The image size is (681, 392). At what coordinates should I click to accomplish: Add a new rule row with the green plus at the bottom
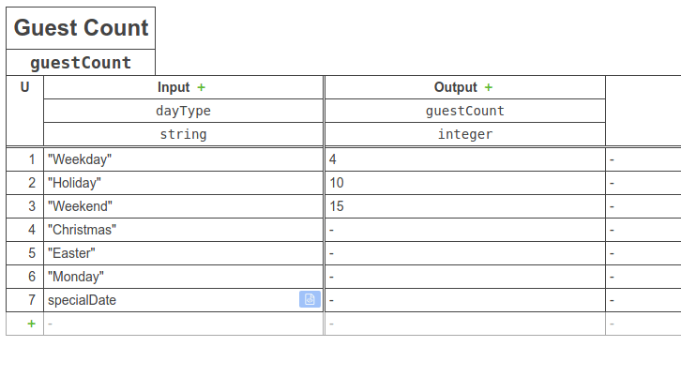pos(31,324)
